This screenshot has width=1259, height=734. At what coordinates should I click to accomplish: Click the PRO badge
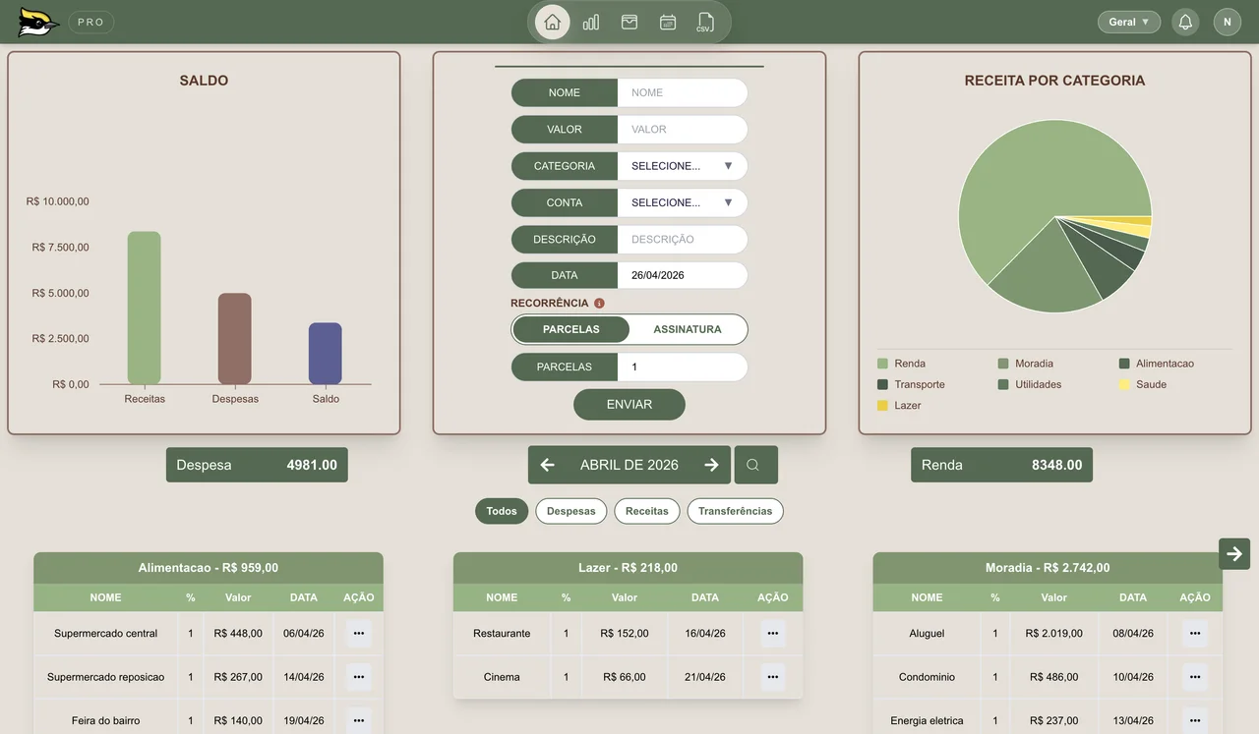[90, 22]
